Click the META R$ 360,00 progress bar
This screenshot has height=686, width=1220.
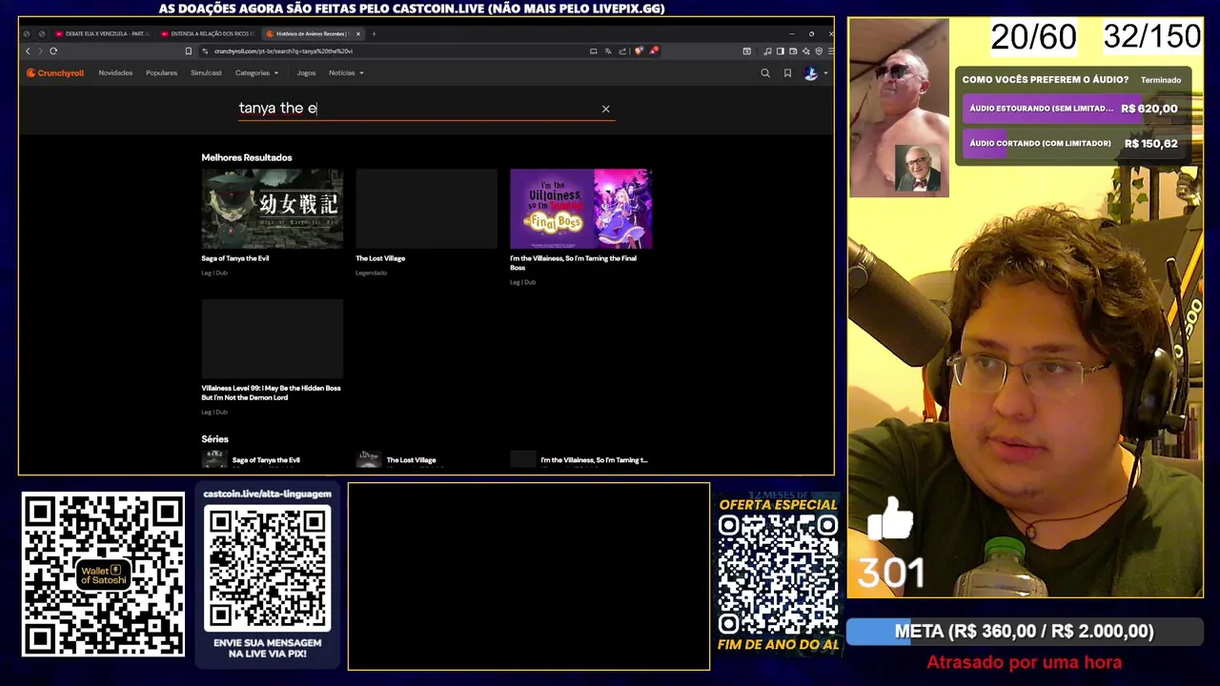pyautogui.click(x=1025, y=631)
